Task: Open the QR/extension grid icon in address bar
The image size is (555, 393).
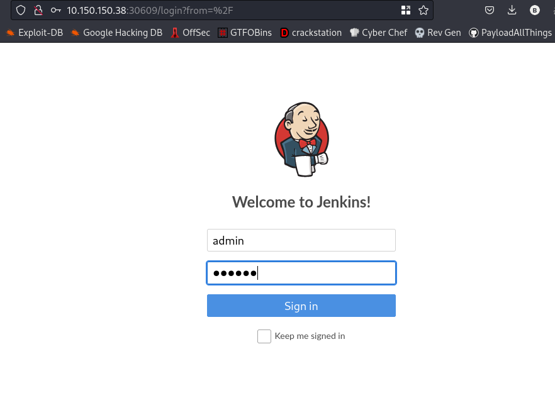Action: [x=406, y=10]
